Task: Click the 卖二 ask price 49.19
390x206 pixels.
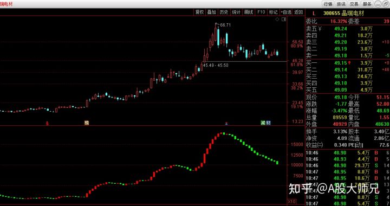Action: [x=340, y=49]
